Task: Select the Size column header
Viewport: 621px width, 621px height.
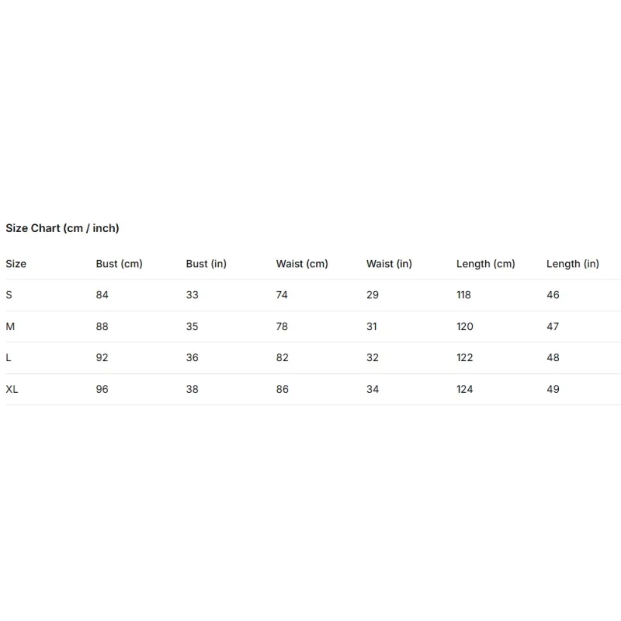Action: tap(16, 264)
